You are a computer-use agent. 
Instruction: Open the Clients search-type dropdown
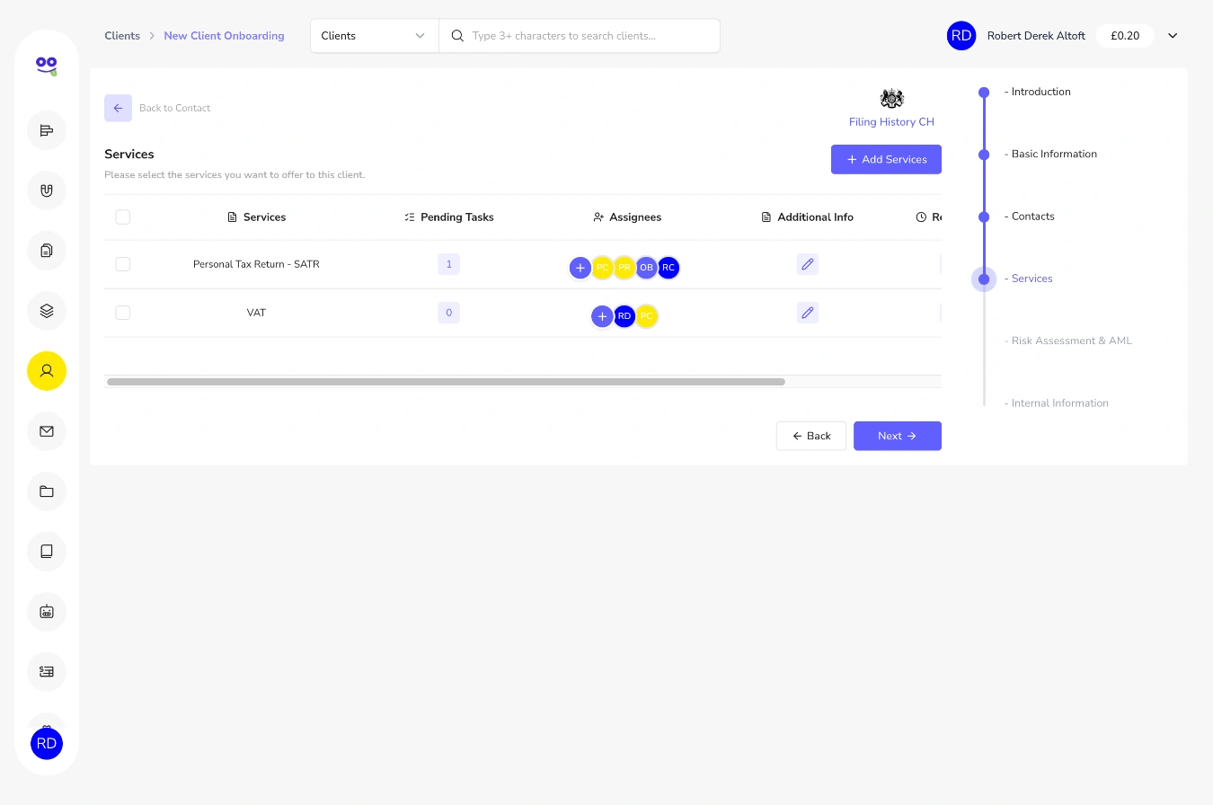tap(374, 36)
